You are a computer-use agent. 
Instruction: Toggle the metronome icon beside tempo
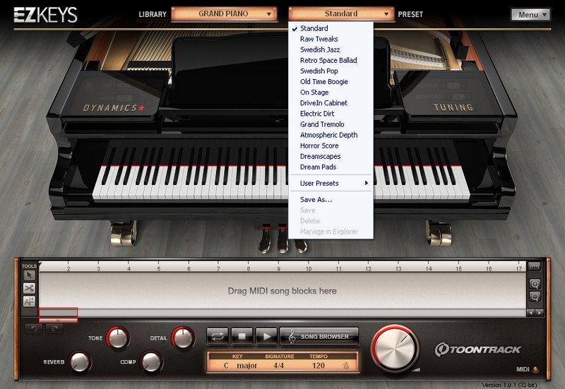(x=345, y=366)
